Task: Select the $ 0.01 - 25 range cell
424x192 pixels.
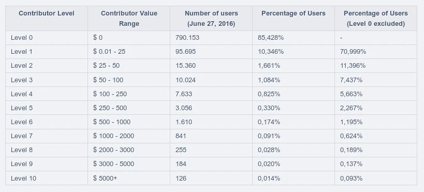Action: click(109, 52)
